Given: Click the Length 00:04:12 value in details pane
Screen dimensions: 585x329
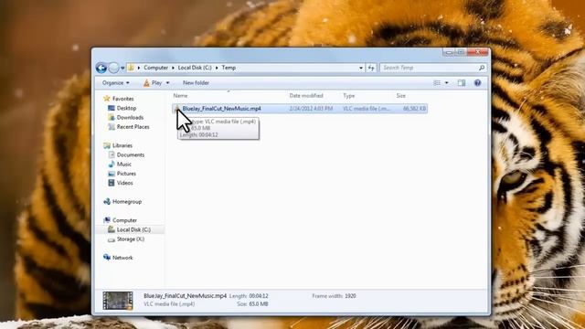Looking at the screenshot, I should point(258,296).
